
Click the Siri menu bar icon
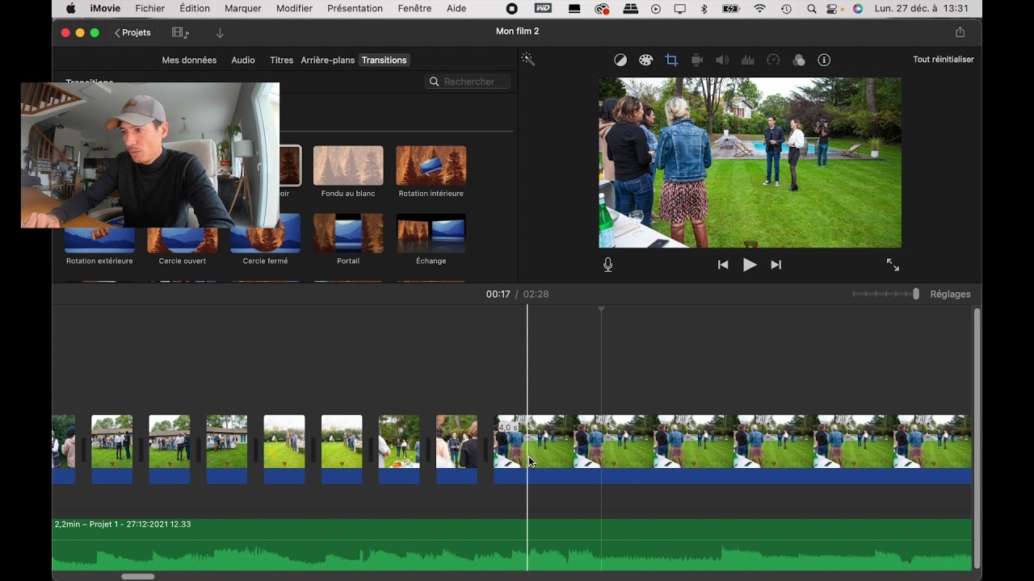tap(858, 9)
